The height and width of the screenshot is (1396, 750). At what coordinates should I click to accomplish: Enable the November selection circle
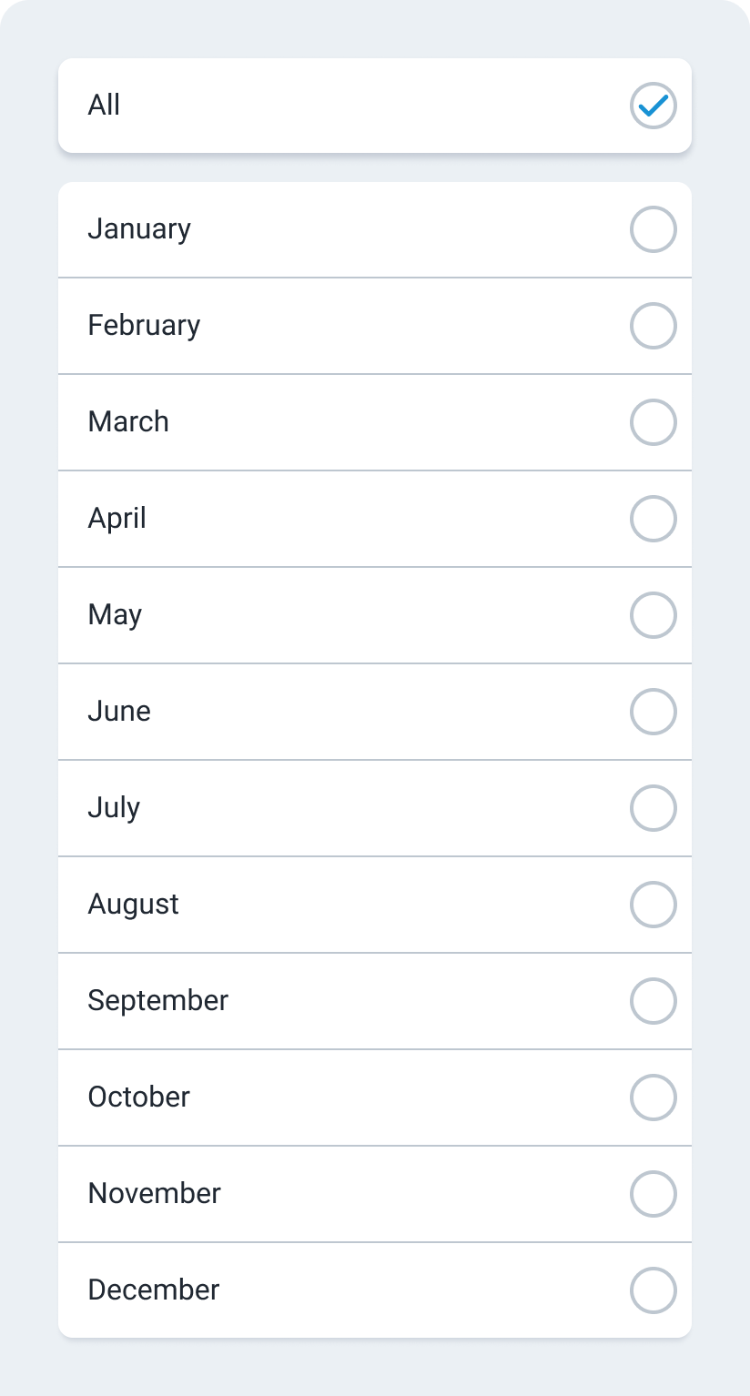point(653,1194)
